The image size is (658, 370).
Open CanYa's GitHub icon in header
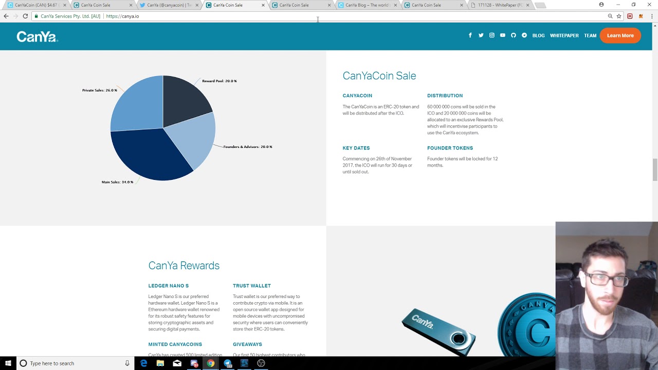coord(514,35)
